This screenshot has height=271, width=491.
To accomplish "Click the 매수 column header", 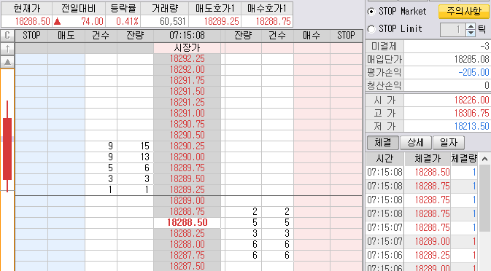I will (312, 36).
